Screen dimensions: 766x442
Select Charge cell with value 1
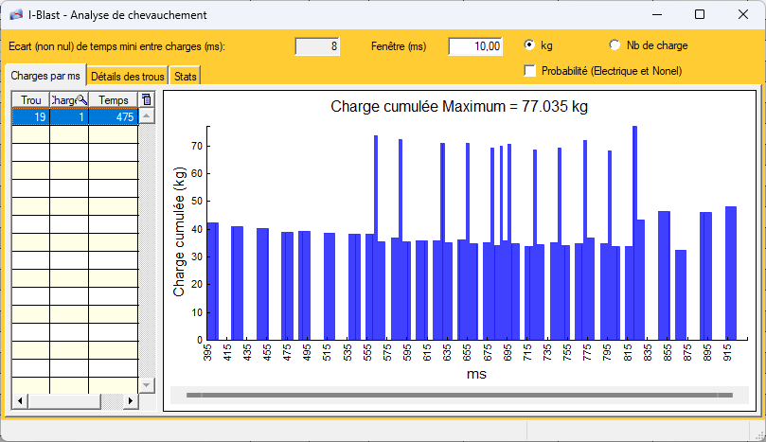(69, 116)
